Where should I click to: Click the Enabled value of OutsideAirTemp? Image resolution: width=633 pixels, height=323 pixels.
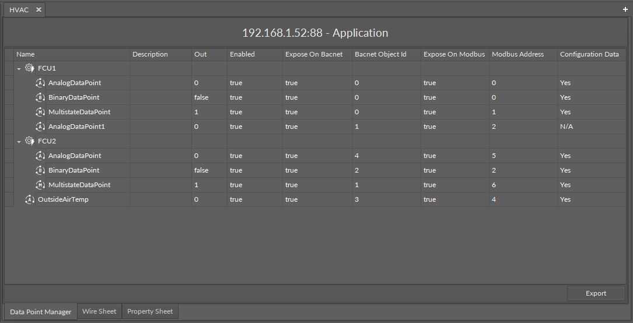[236, 199]
